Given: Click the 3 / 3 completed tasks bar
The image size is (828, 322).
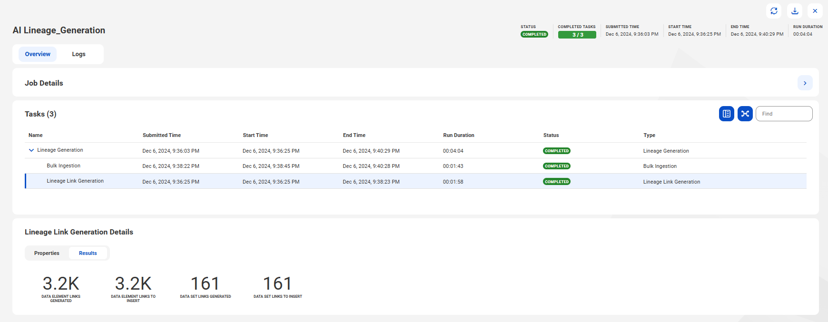Looking at the screenshot, I should [577, 35].
